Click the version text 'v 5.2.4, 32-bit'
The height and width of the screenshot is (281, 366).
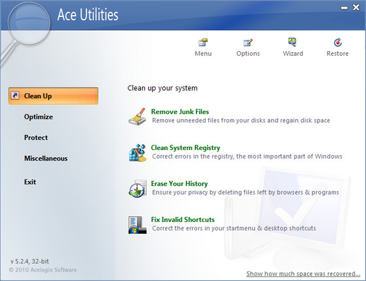coord(29,261)
